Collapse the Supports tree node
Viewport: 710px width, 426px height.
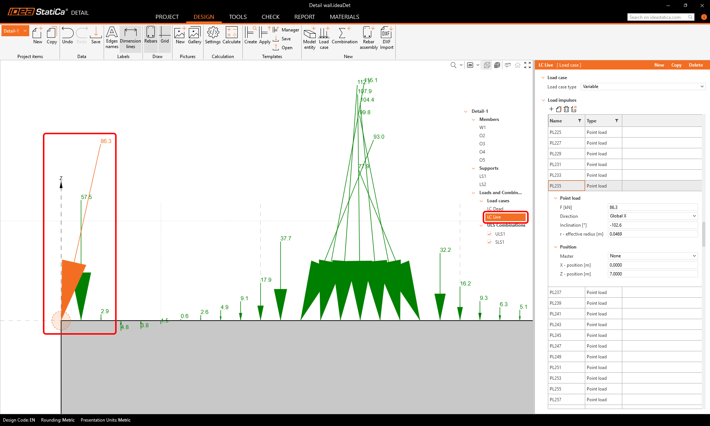tap(473, 169)
